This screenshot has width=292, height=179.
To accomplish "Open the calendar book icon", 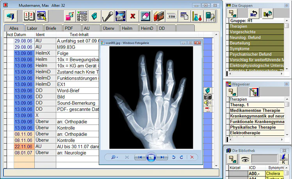I will (x=29, y=16).
